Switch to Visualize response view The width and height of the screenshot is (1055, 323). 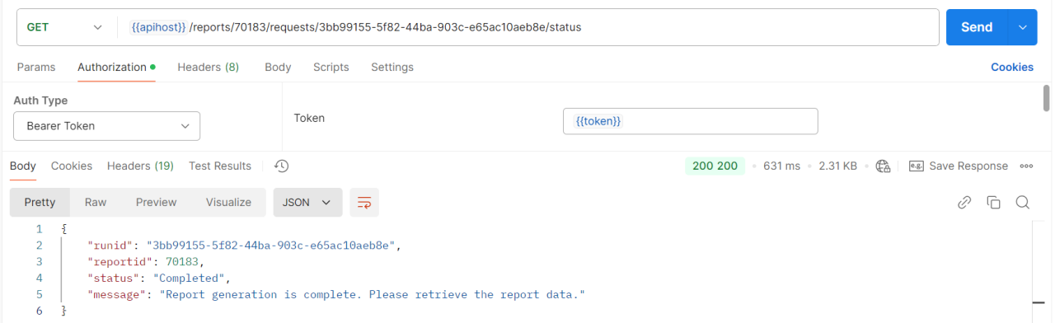pos(228,202)
